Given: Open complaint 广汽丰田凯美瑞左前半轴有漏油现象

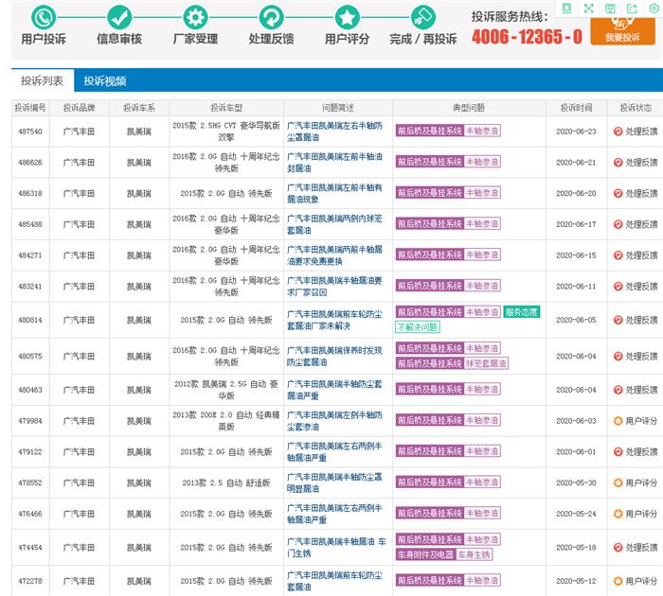Looking at the screenshot, I should tap(334, 193).
